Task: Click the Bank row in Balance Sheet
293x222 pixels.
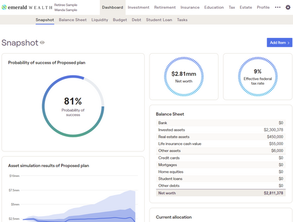Action: [x=221, y=123]
